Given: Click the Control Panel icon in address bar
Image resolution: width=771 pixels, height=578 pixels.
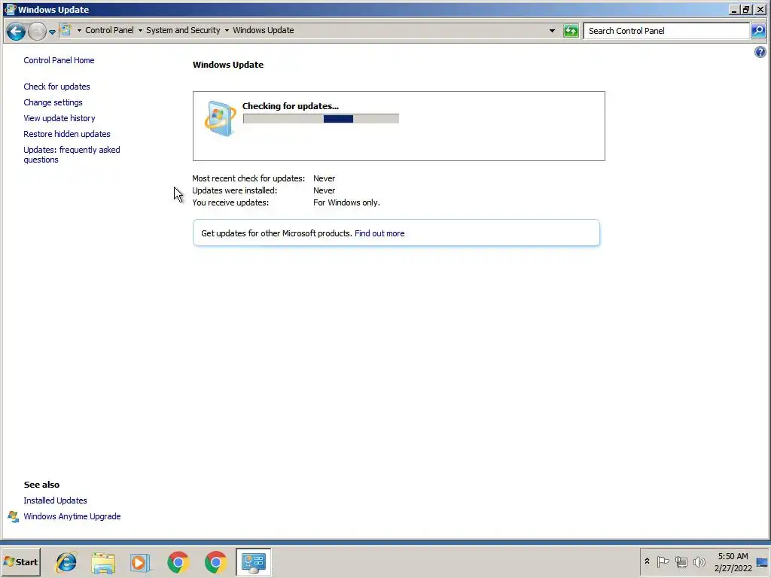Looking at the screenshot, I should (x=66, y=30).
